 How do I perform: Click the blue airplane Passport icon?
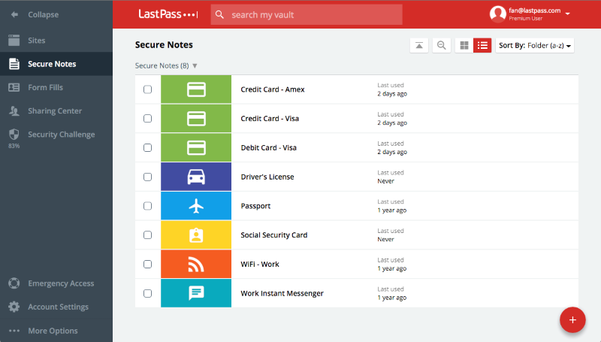coord(196,206)
